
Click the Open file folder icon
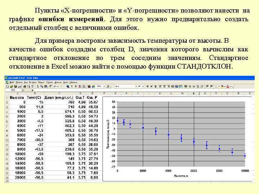[12, 87]
